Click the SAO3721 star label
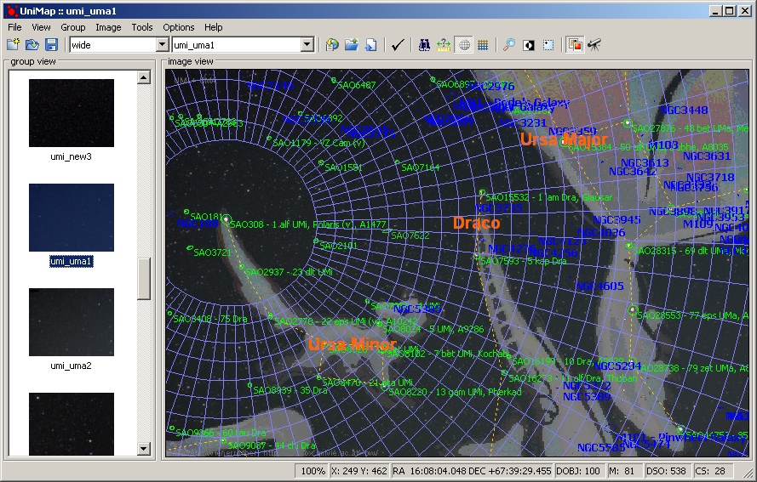Screen dimensions: 757x482 (x=212, y=252)
